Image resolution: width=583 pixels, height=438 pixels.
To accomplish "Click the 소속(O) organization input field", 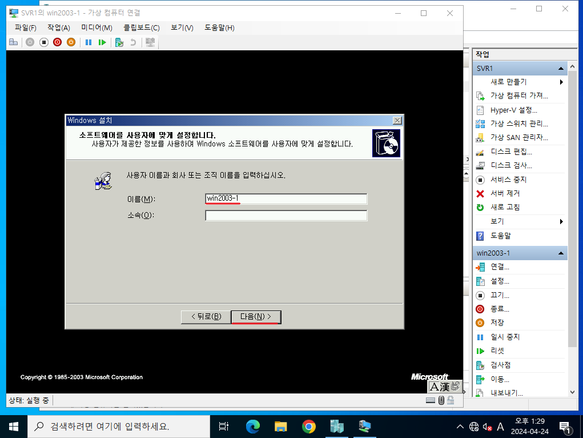I will pyautogui.click(x=286, y=216).
